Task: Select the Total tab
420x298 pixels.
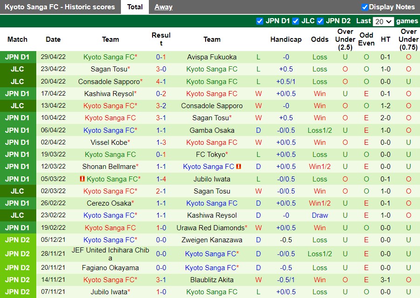Action: click(135, 6)
